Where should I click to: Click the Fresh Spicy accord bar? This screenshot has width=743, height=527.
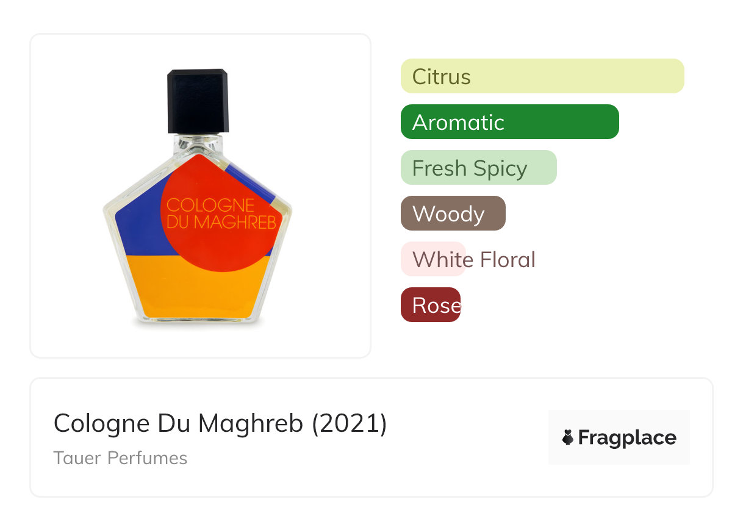(478, 168)
